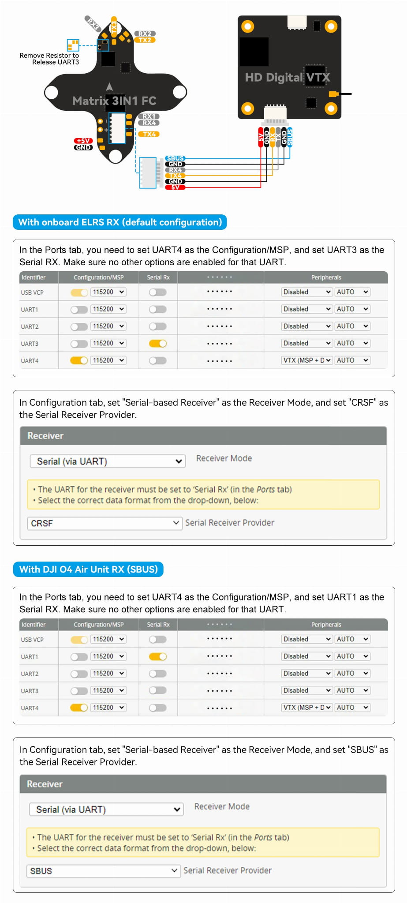Toggle USB VCP Configuration/MSP in first table

[x=79, y=292]
